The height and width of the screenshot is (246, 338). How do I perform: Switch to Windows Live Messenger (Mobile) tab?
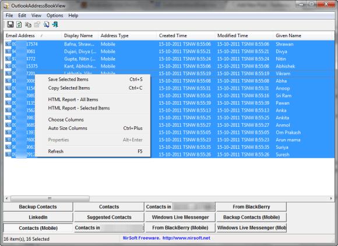coord(251,228)
